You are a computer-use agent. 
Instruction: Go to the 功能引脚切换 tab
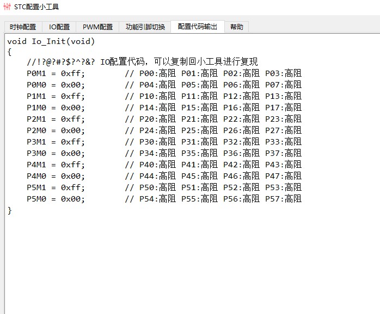tap(145, 27)
